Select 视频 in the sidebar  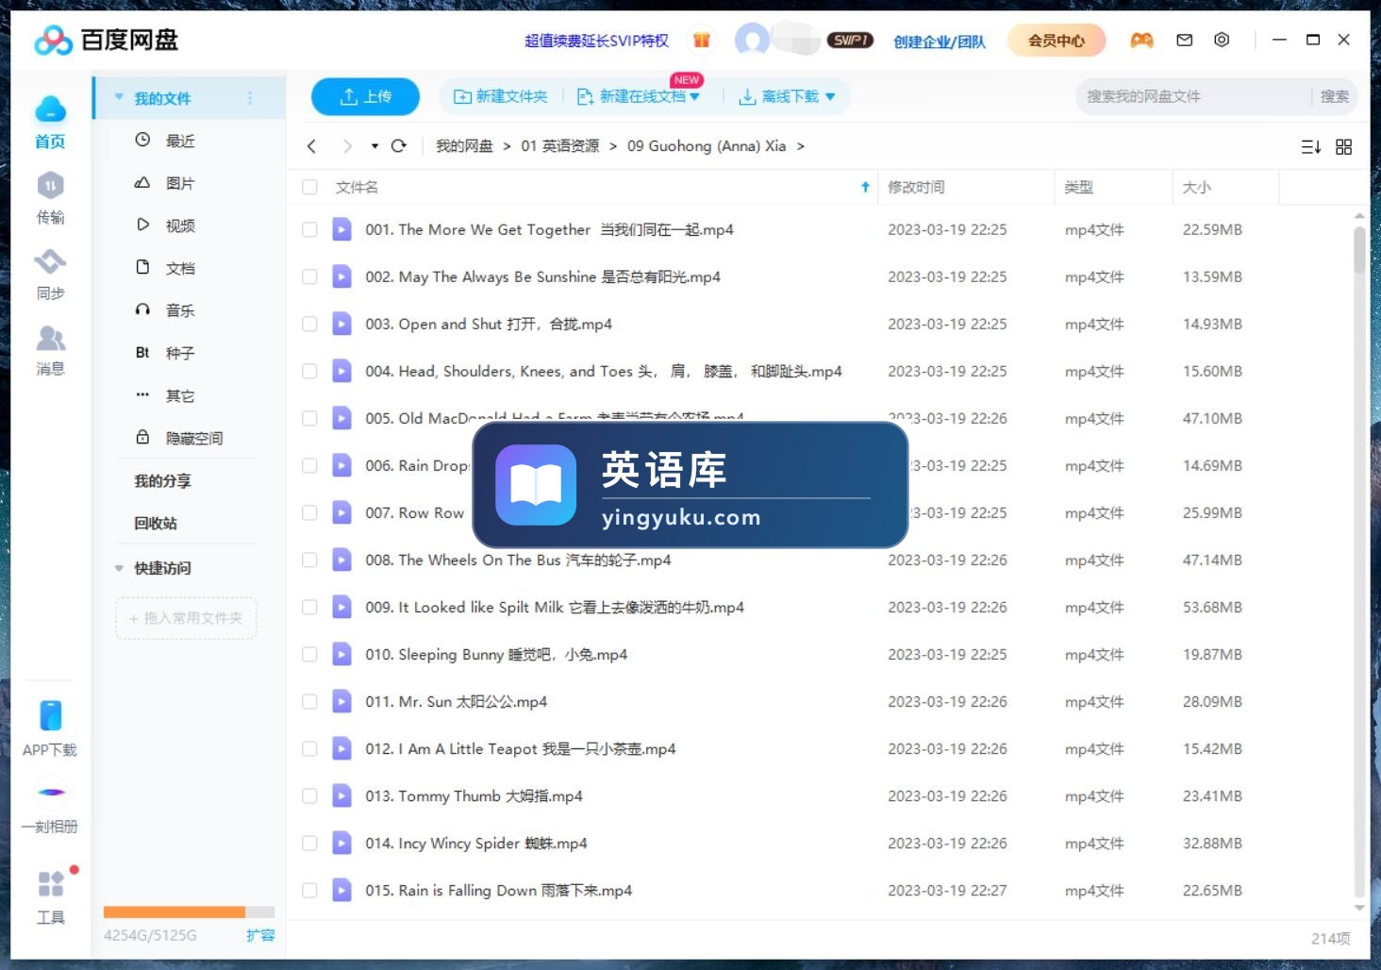coord(179,226)
